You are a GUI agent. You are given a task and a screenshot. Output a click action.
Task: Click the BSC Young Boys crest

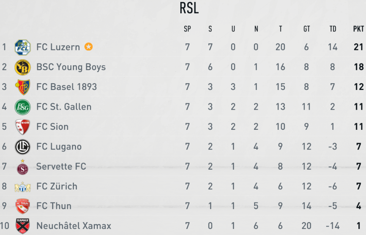click(x=22, y=67)
